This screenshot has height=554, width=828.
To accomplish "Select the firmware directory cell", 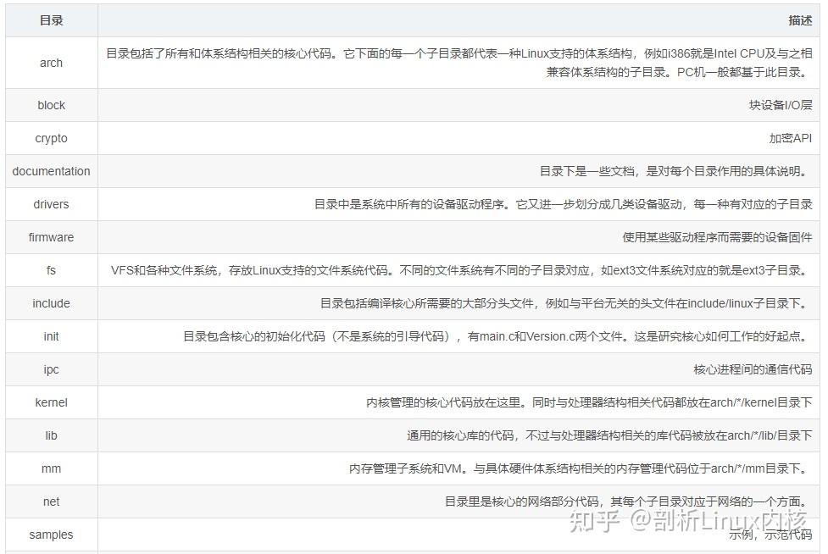I will (x=51, y=237).
